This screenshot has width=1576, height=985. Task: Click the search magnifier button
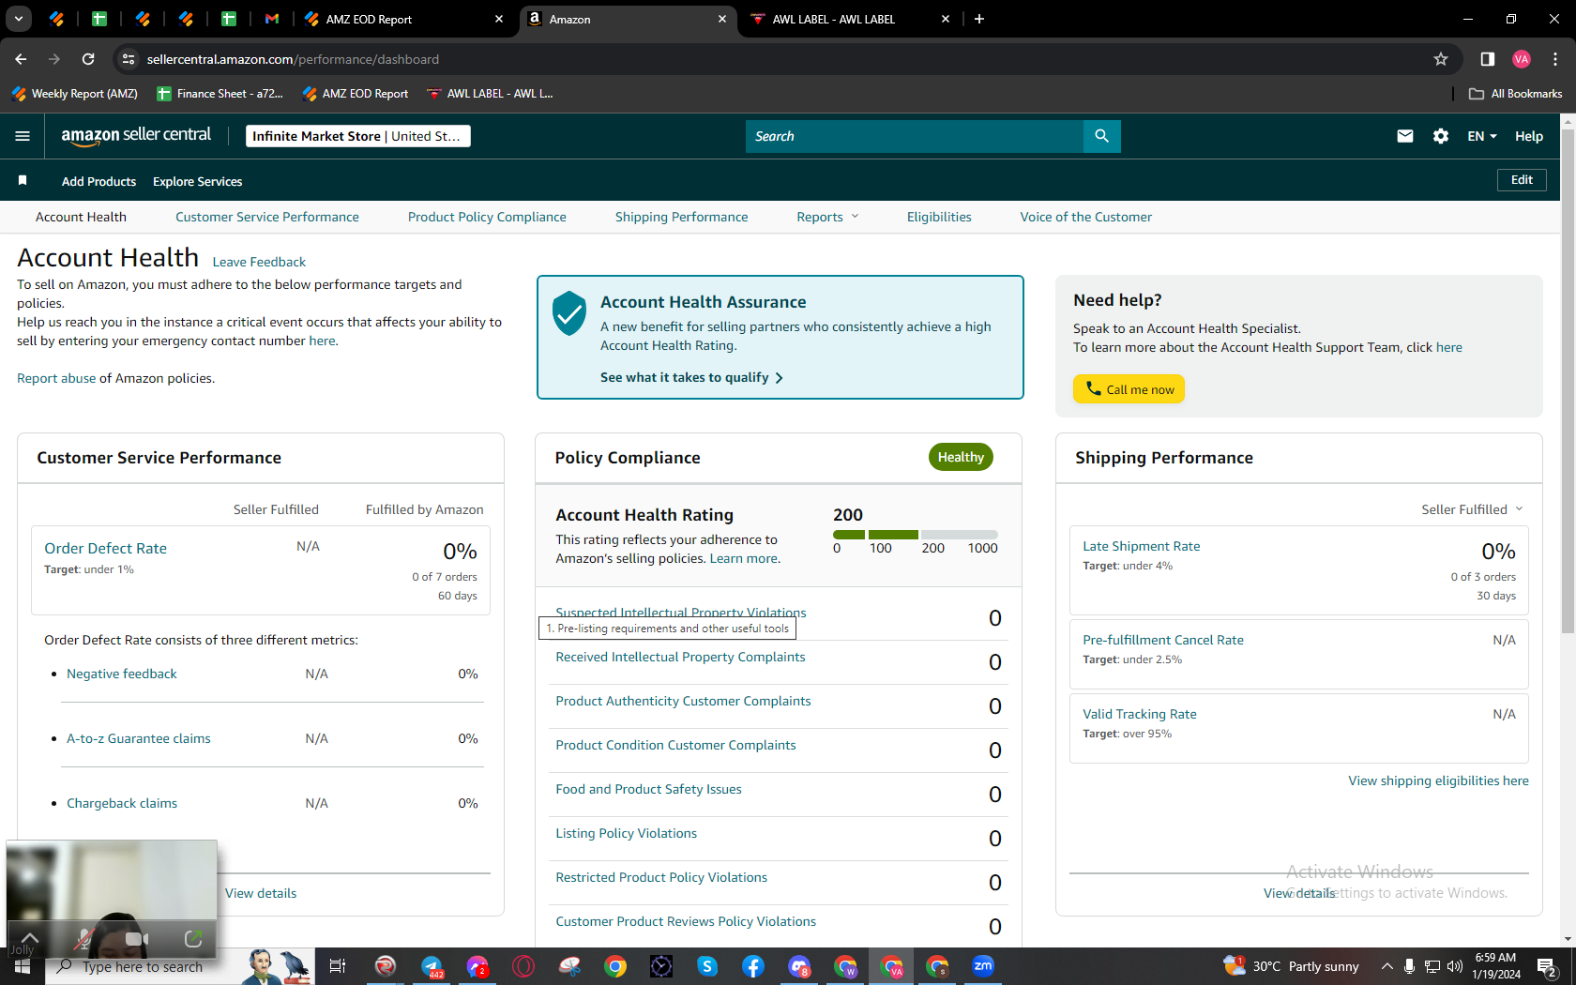pyautogui.click(x=1101, y=136)
